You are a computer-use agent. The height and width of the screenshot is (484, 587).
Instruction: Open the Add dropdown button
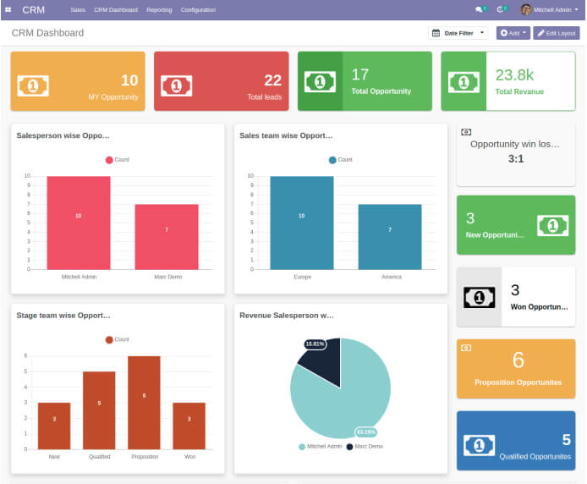513,33
